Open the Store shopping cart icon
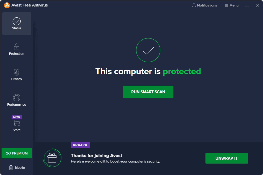The height and width of the screenshot is (175, 263). [17, 123]
